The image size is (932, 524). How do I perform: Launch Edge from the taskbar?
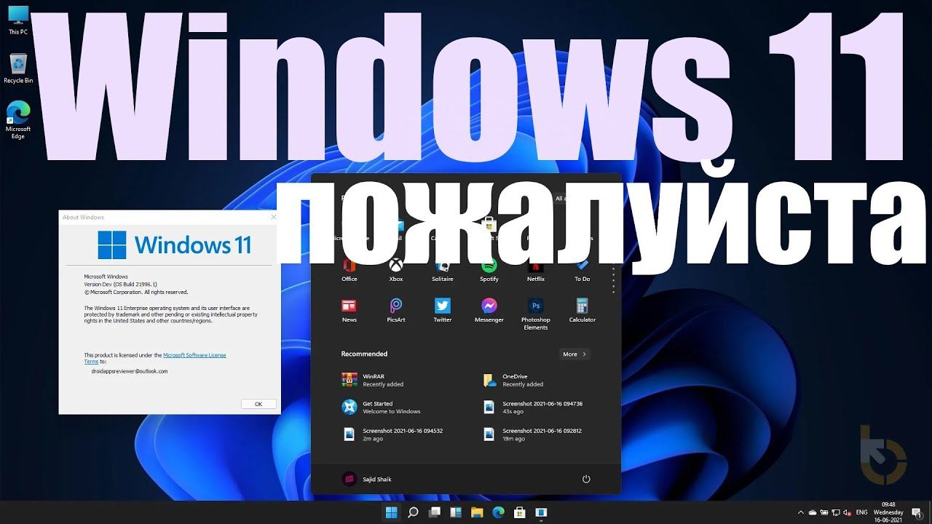tap(499, 512)
